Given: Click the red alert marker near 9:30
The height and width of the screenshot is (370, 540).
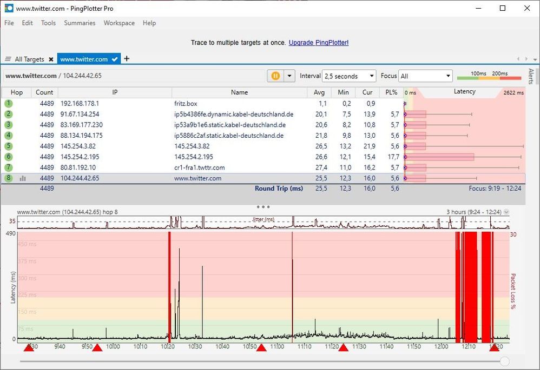Looking at the screenshot, I should (29, 348).
